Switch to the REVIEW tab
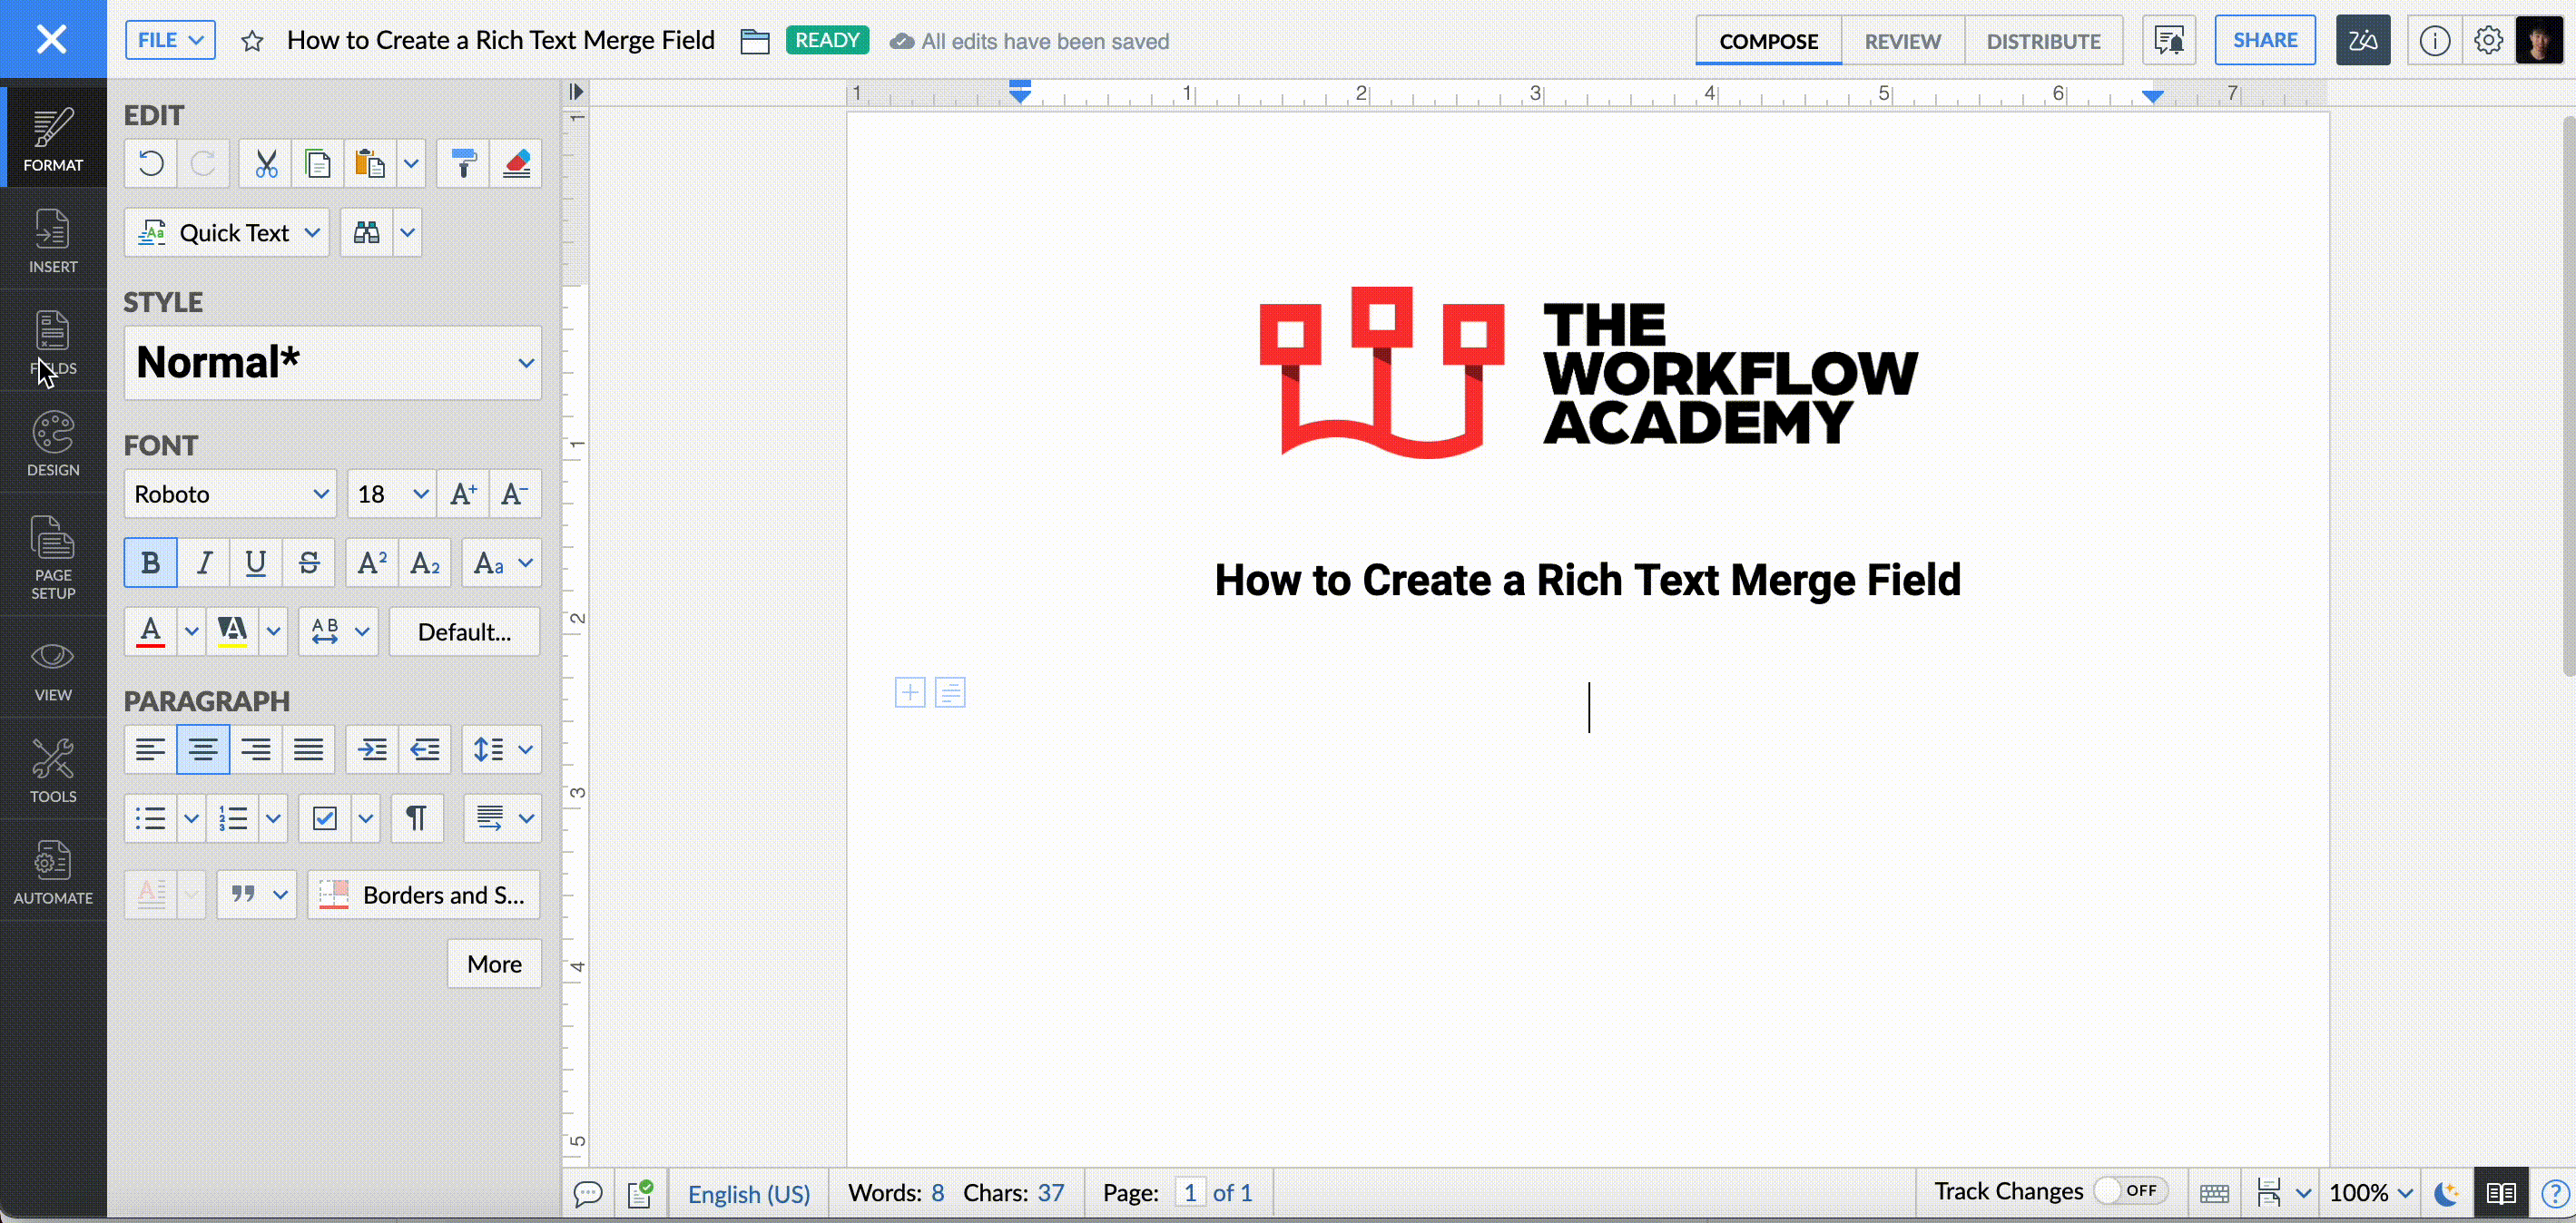 tap(1902, 41)
